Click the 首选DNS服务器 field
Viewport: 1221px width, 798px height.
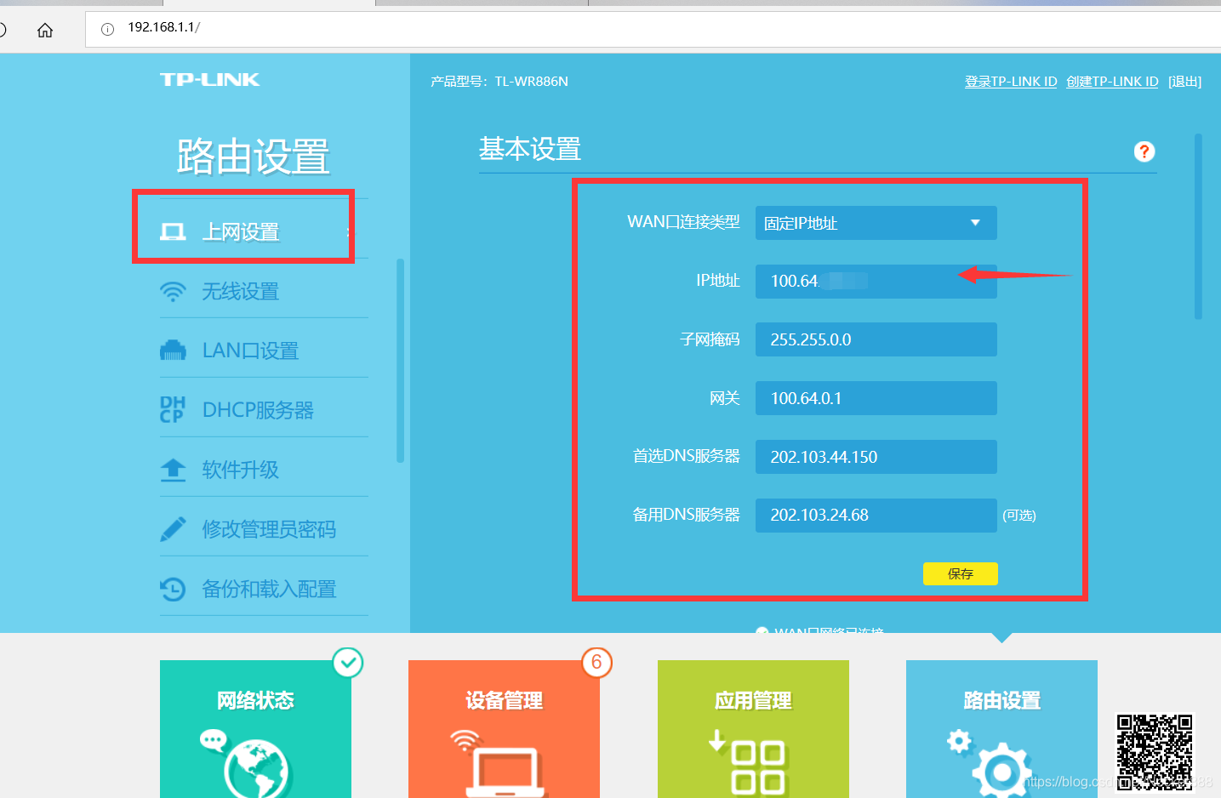(876, 457)
